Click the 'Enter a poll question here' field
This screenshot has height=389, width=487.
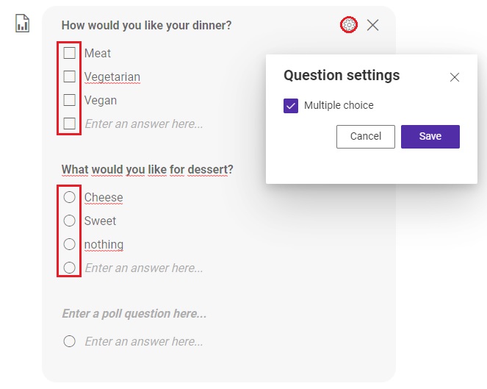[134, 313]
